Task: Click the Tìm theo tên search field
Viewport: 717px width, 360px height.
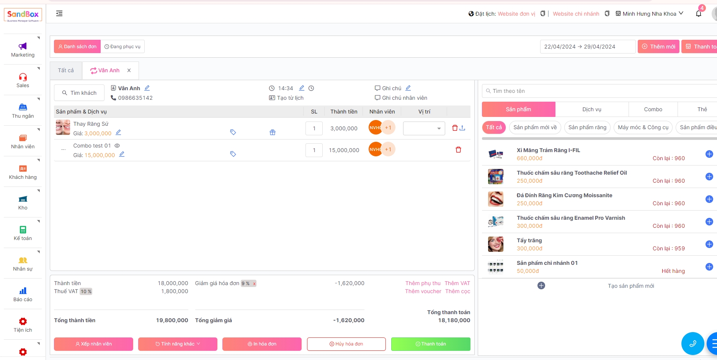Action: click(x=597, y=91)
